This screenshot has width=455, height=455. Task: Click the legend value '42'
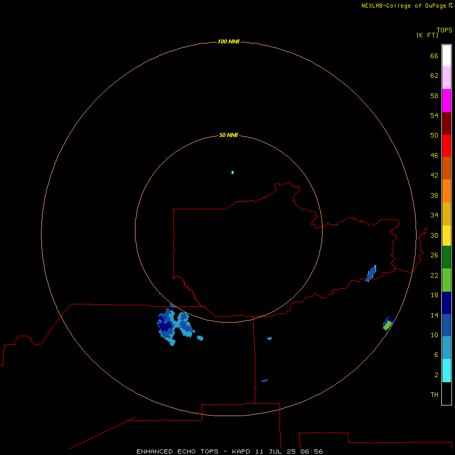click(434, 175)
